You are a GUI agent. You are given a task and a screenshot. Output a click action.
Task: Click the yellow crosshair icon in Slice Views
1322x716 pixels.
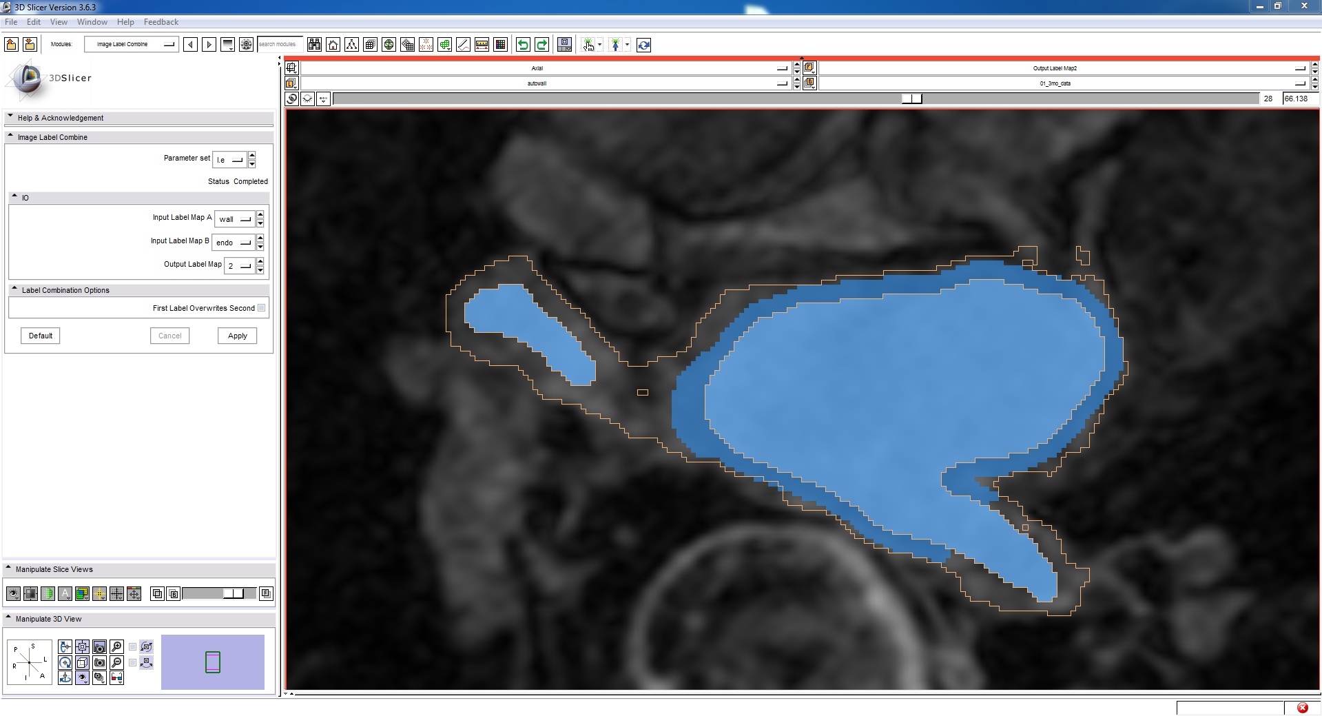(99, 593)
